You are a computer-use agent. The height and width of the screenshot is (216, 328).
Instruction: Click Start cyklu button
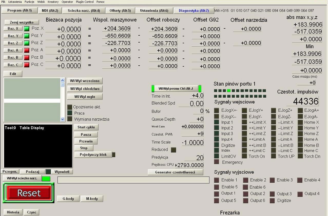coord(86,127)
